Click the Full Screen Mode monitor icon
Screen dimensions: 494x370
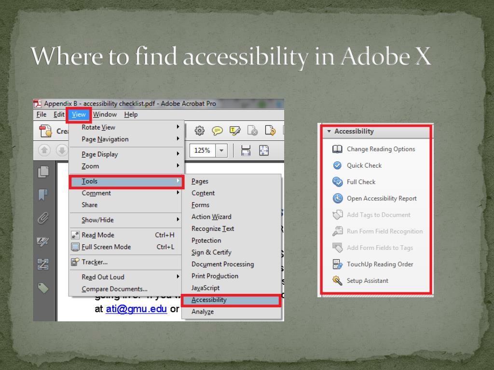point(75,247)
